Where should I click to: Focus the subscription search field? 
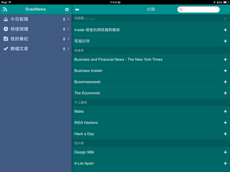(x=198, y=10)
